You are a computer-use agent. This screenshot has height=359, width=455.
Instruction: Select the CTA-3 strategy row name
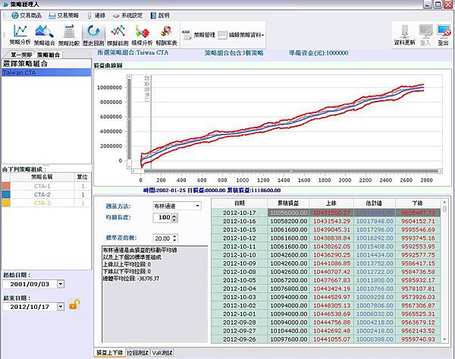(42, 203)
